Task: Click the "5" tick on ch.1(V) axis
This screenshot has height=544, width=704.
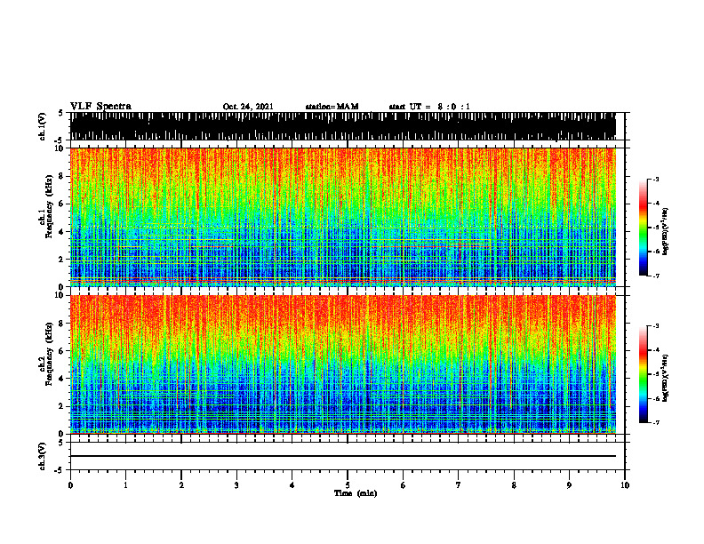Action: coord(61,113)
